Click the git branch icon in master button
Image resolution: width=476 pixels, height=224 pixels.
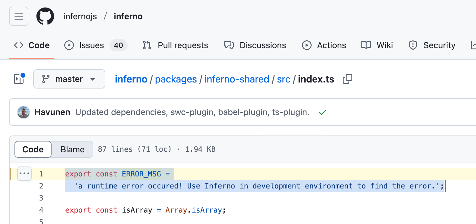pyautogui.click(x=46, y=79)
